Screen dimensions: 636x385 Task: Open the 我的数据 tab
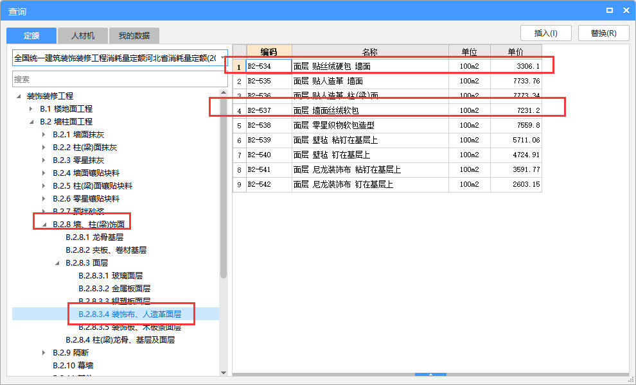pyautogui.click(x=134, y=36)
